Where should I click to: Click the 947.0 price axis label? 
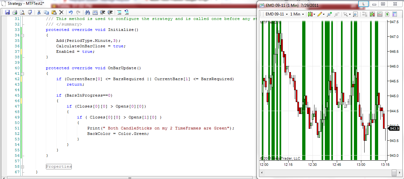[394, 37]
